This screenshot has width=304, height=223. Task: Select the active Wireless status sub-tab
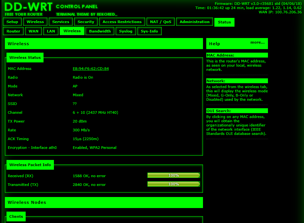[72, 31]
